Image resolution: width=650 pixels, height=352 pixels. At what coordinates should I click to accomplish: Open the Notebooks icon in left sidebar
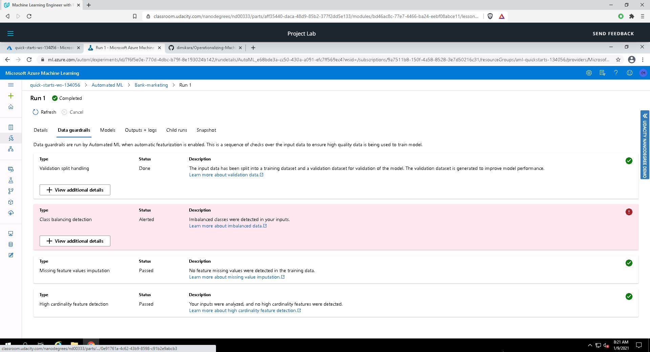pyautogui.click(x=11, y=127)
